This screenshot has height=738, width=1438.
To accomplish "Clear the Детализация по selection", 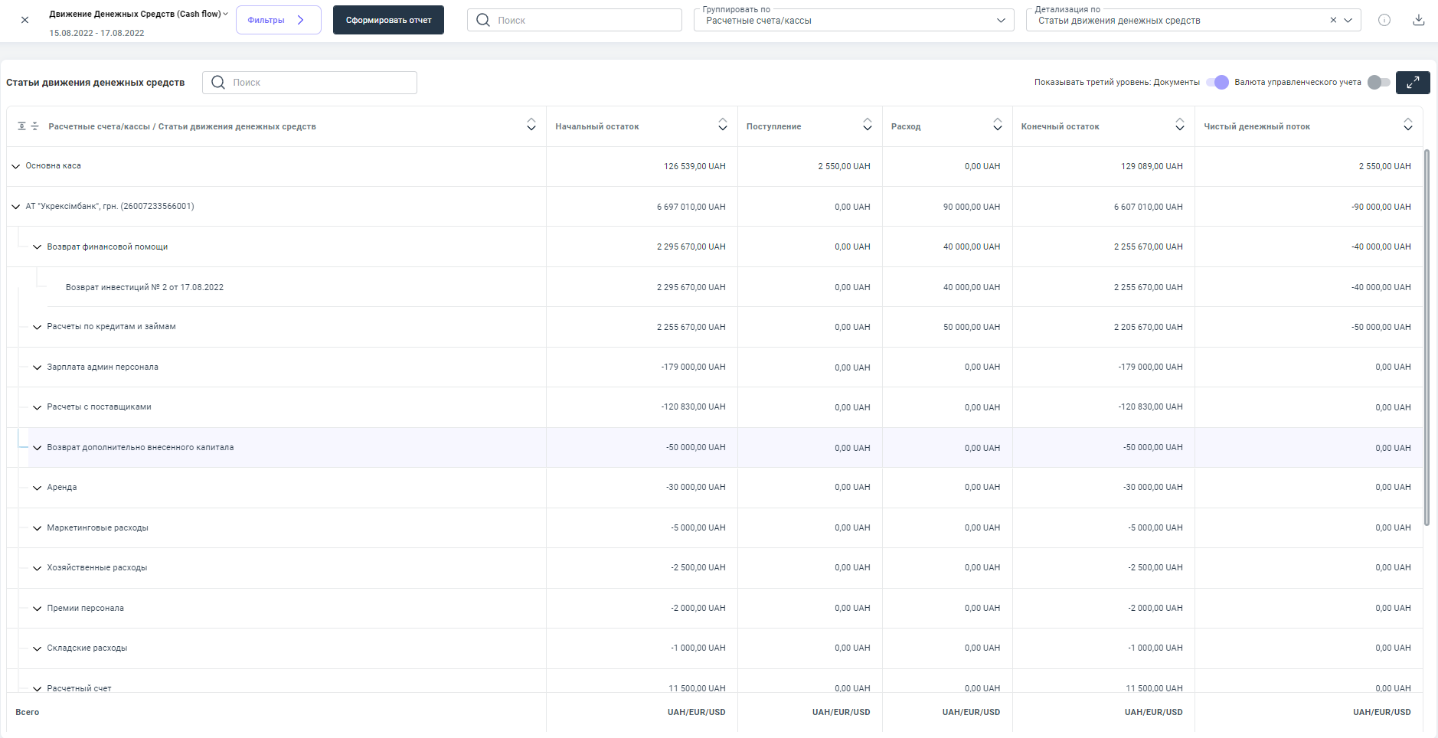I will (x=1333, y=20).
